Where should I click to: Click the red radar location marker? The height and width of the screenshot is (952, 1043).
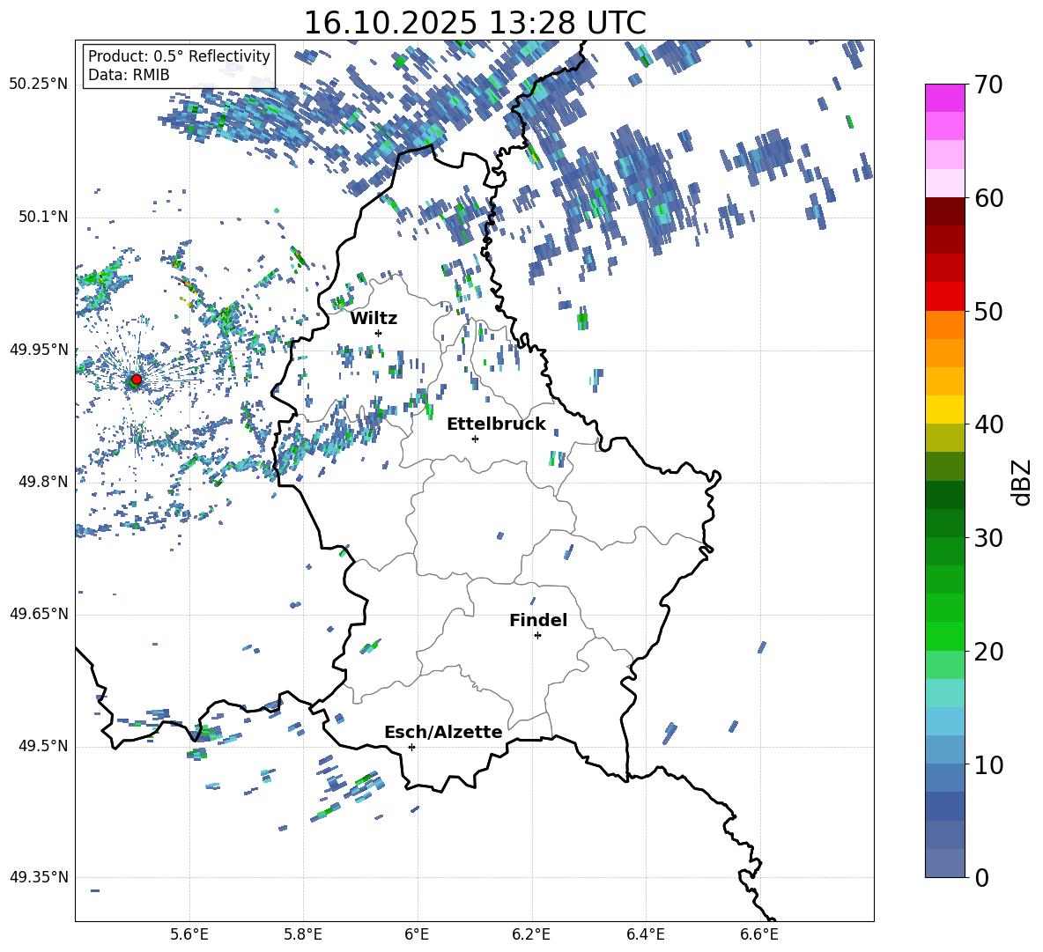pos(137,379)
